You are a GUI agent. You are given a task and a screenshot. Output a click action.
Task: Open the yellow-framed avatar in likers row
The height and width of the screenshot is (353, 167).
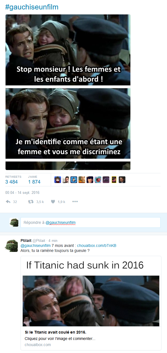[114, 180]
